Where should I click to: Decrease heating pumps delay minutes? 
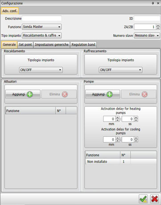(117, 120)
